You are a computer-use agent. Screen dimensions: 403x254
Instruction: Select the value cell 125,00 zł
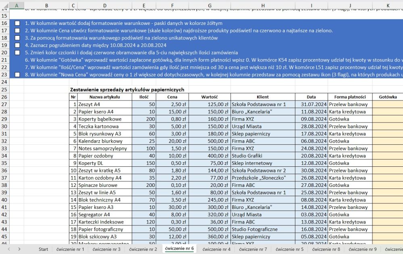[210, 104]
